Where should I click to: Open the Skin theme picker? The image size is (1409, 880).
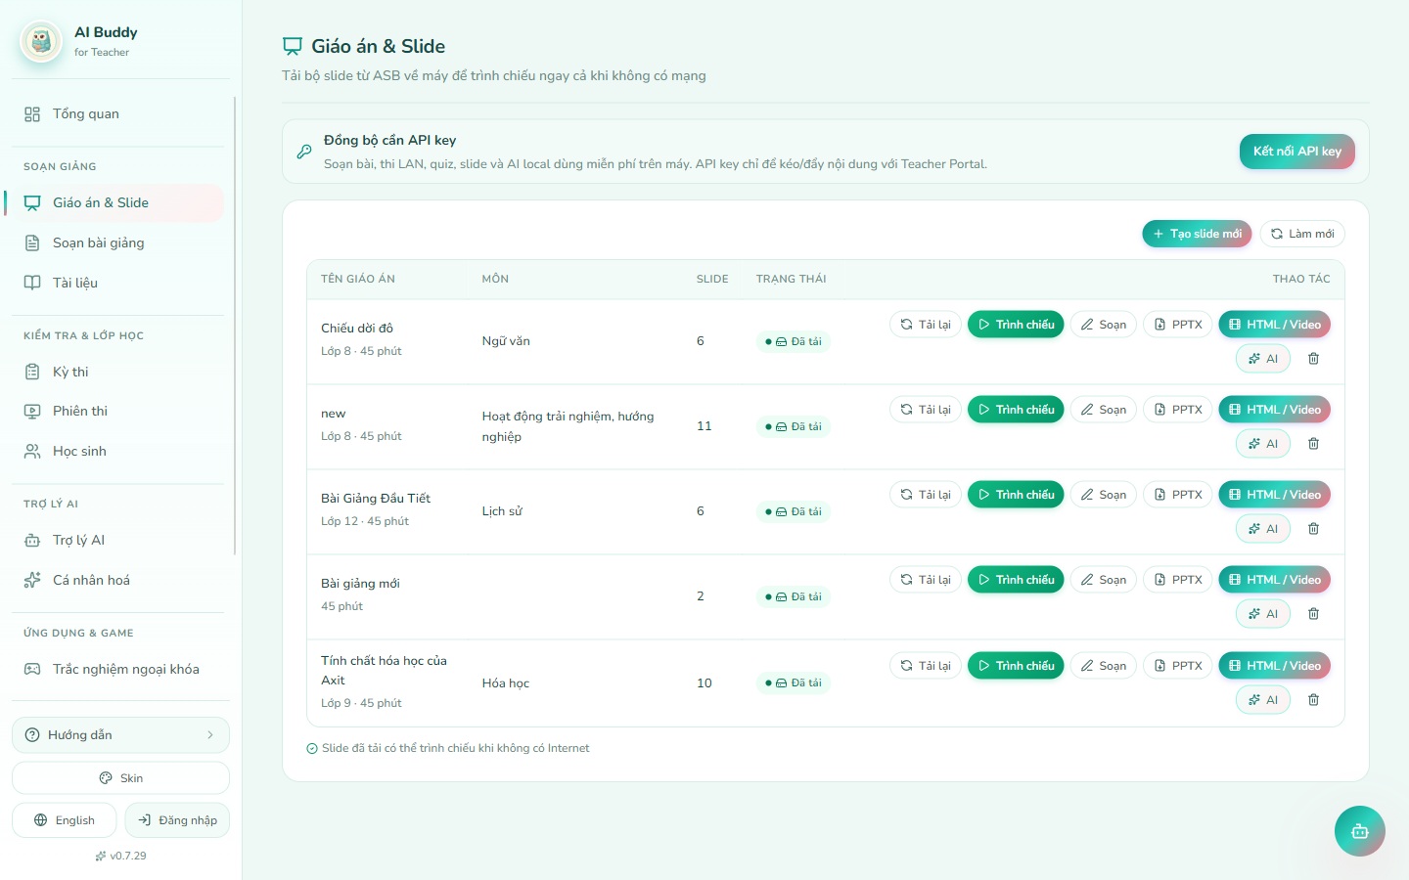(x=120, y=778)
